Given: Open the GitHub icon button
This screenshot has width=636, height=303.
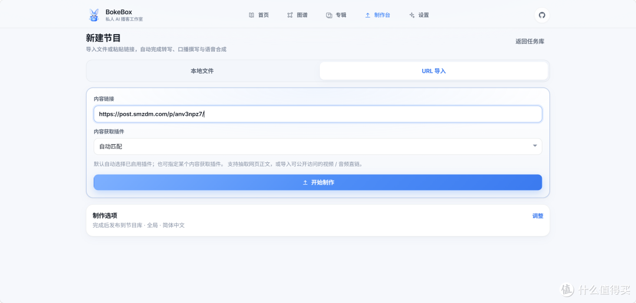Looking at the screenshot, I should tap(542, 15).
